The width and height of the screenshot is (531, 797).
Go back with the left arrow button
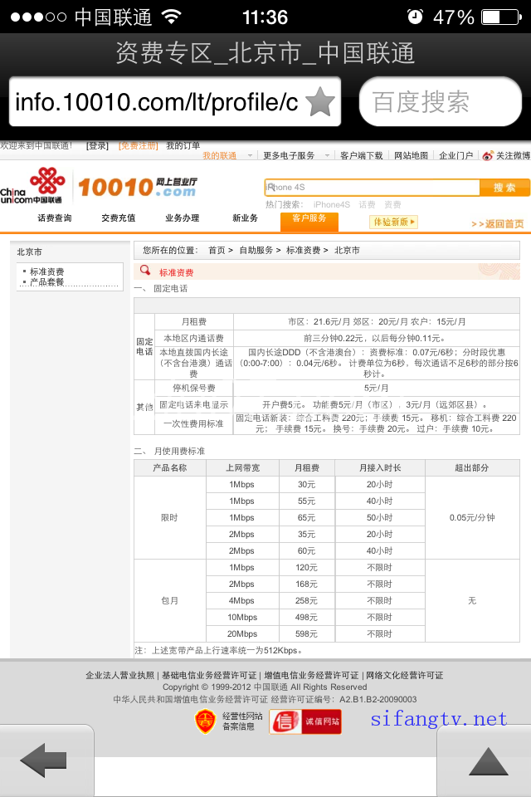pyautogui.click(x=44, y=760)
